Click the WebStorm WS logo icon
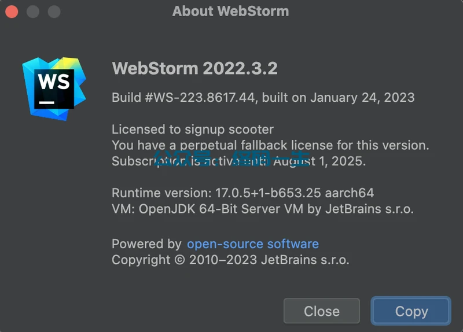Viewport: 463px width, 332px height. (x=54, y=87)
